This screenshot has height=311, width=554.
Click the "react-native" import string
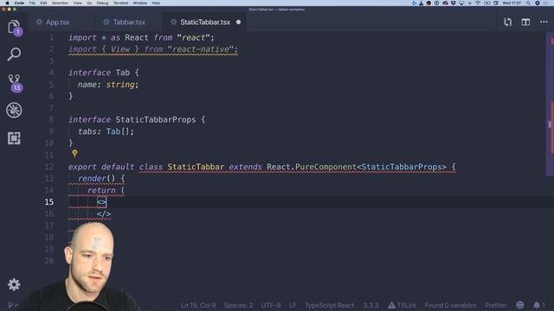[200, 49]
